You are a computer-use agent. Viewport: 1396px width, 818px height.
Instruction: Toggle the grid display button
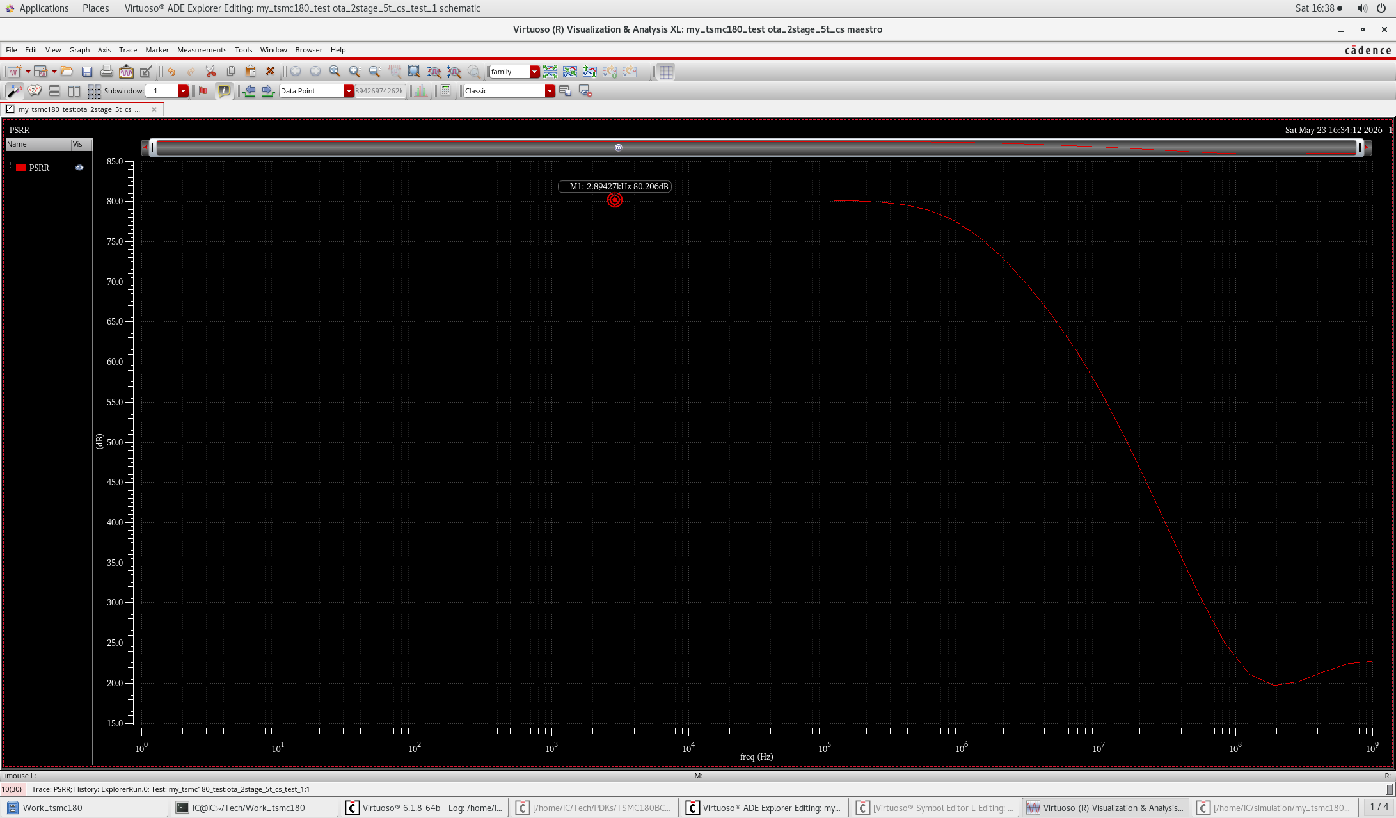666,72
